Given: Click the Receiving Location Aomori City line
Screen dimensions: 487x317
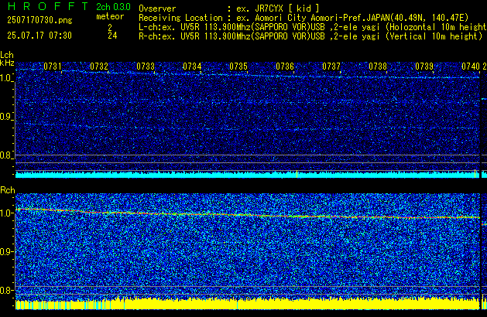Looking at the screenshot, I should tap(304, 18).
